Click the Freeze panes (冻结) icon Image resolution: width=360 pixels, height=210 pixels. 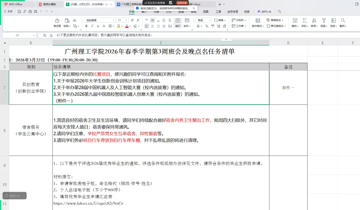tap(333, 21)
